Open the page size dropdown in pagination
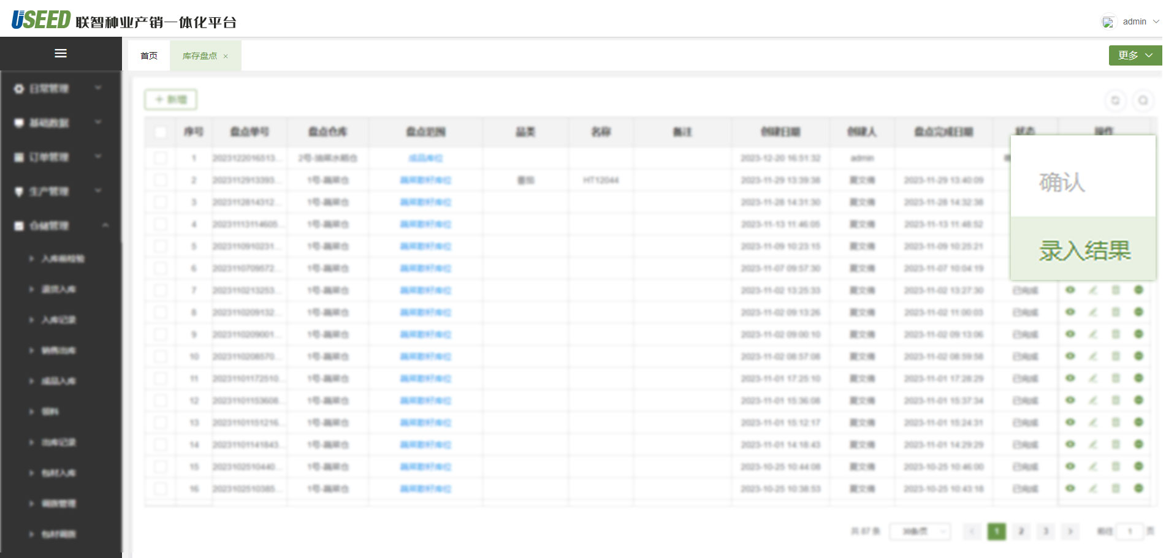This screenshot has height=558, width=1166. click(x=920, y=531)
